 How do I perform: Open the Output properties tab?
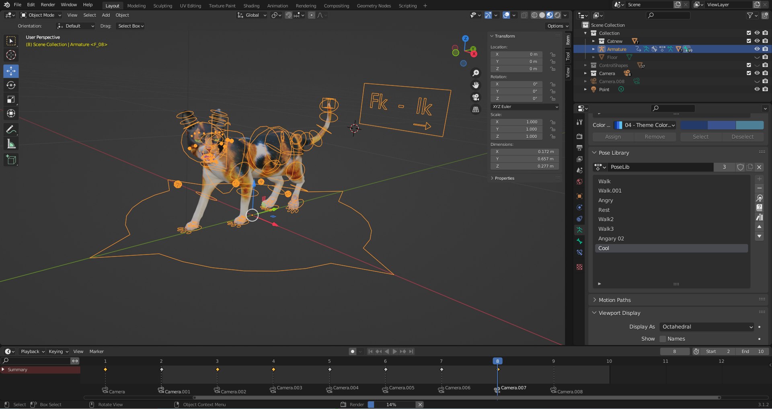(579, 148)
